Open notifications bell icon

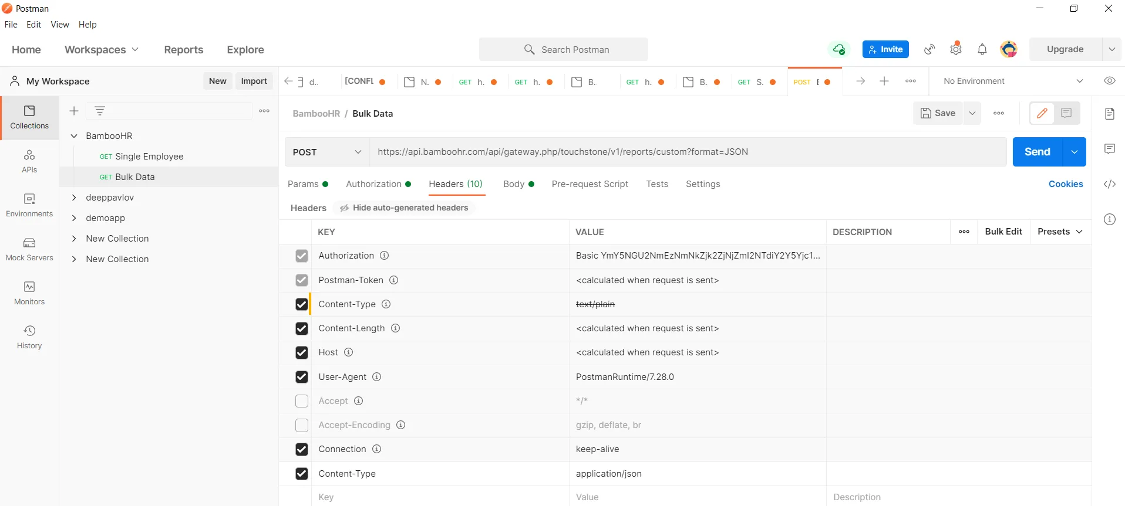982,49
